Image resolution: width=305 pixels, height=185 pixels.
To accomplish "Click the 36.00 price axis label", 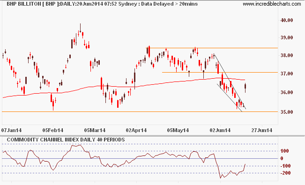I will 287,92.
